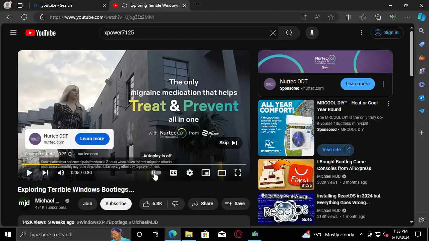
Task: Switch to the 'youtube - Search' browser tab
Action: [69, 5]
